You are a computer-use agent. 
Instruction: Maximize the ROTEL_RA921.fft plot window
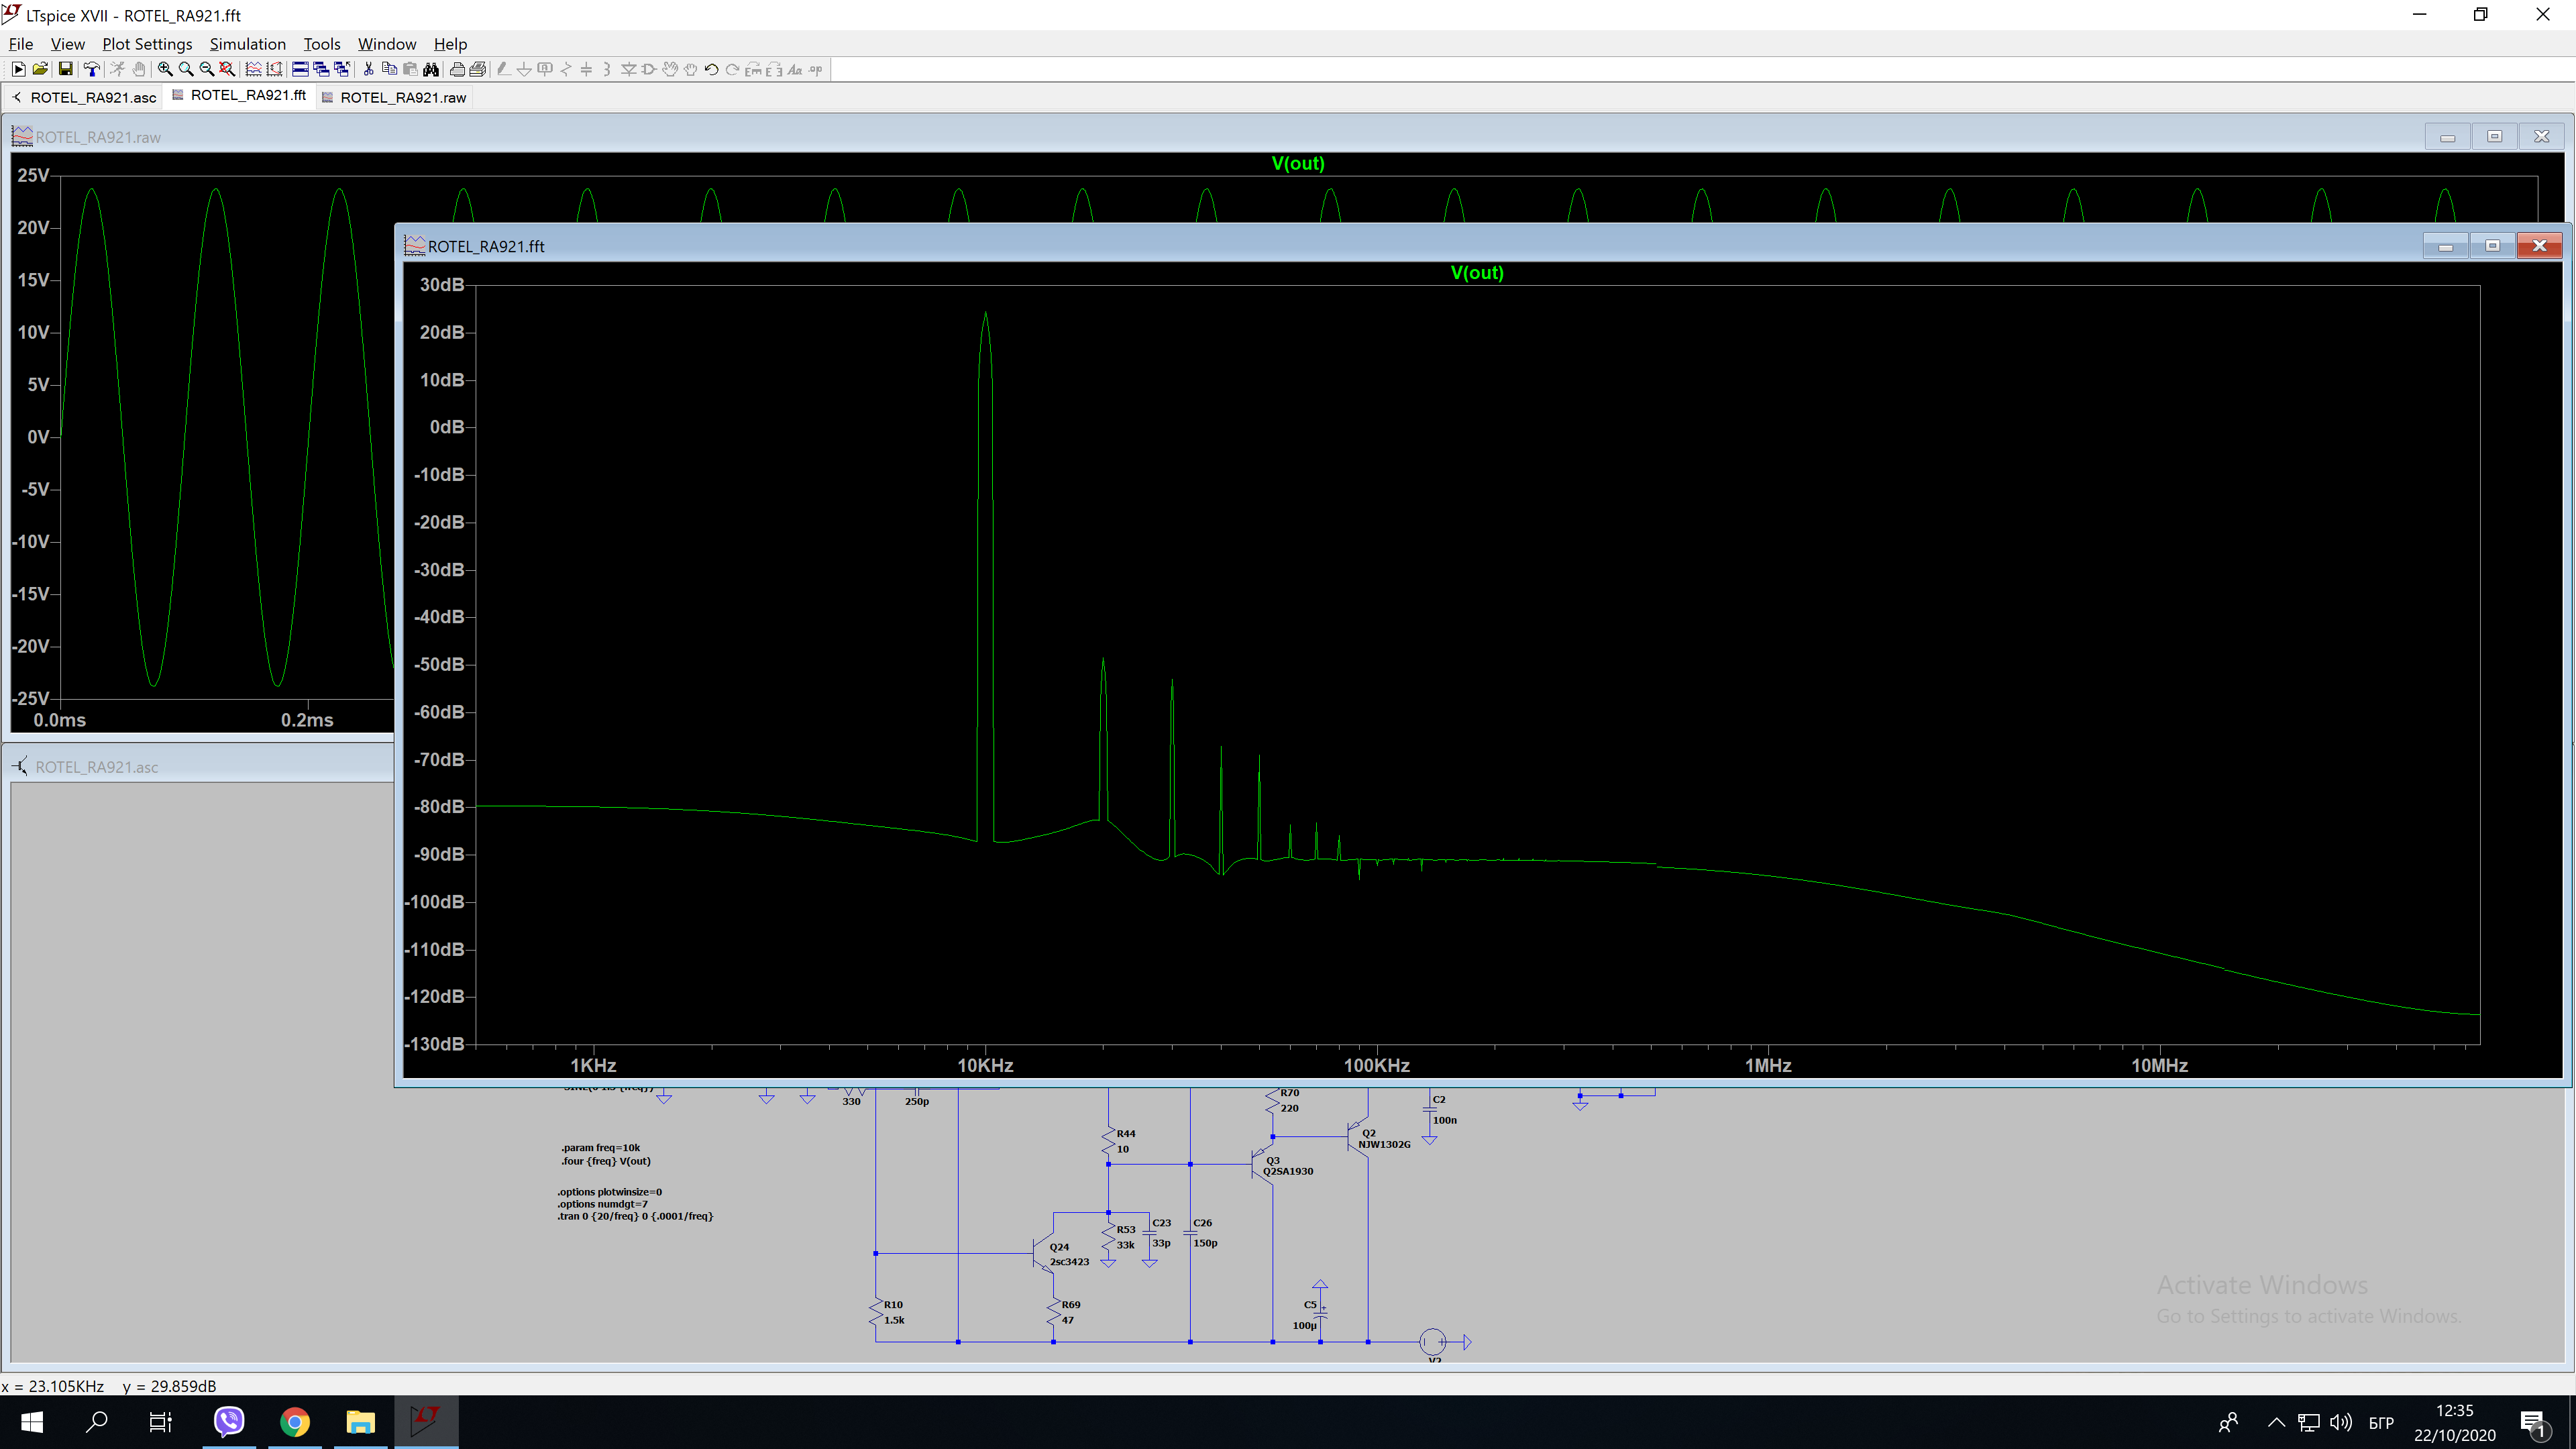[2493, 246]
